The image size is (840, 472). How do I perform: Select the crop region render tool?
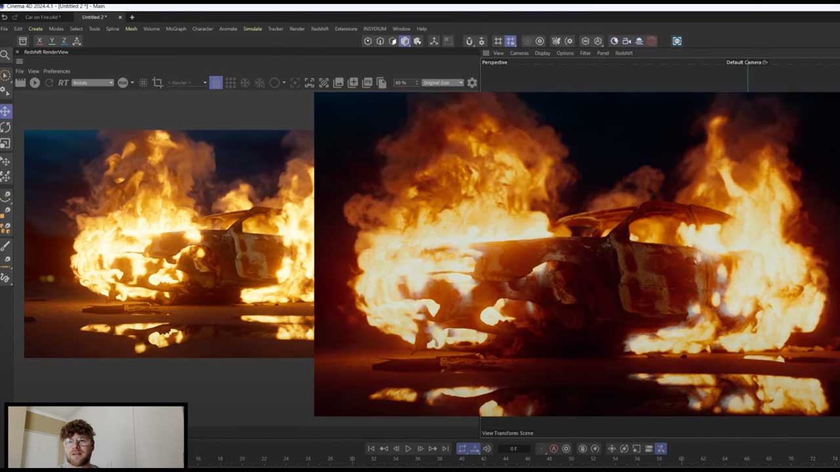157,83
